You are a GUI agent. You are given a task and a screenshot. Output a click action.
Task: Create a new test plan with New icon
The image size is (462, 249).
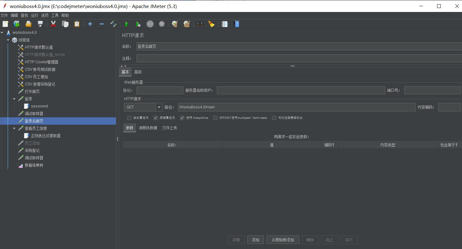5,24
